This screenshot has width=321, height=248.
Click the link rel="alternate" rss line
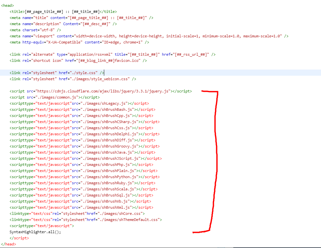pos(112,54)
